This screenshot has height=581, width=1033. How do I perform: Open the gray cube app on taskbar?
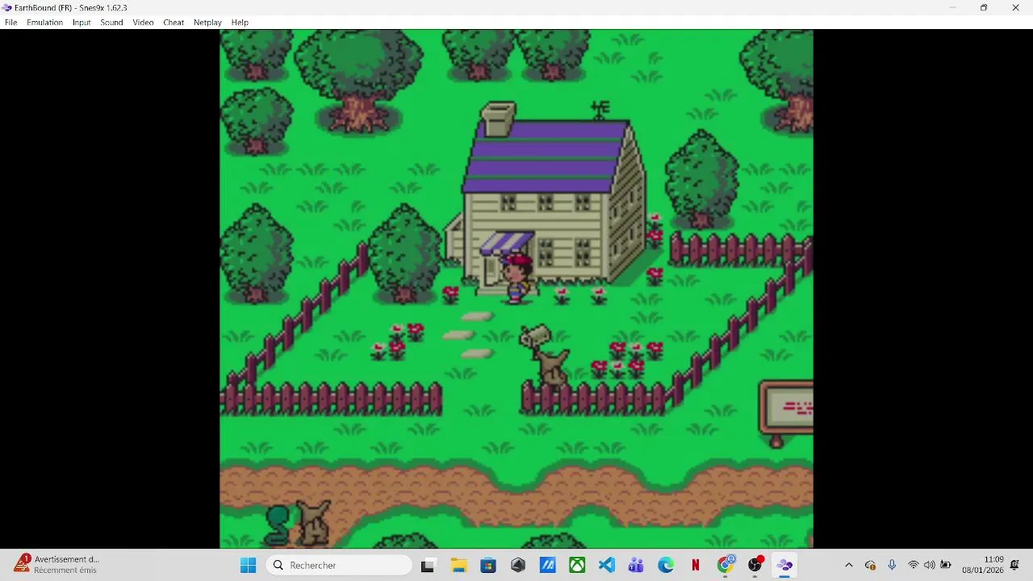[x=518, y=566]
